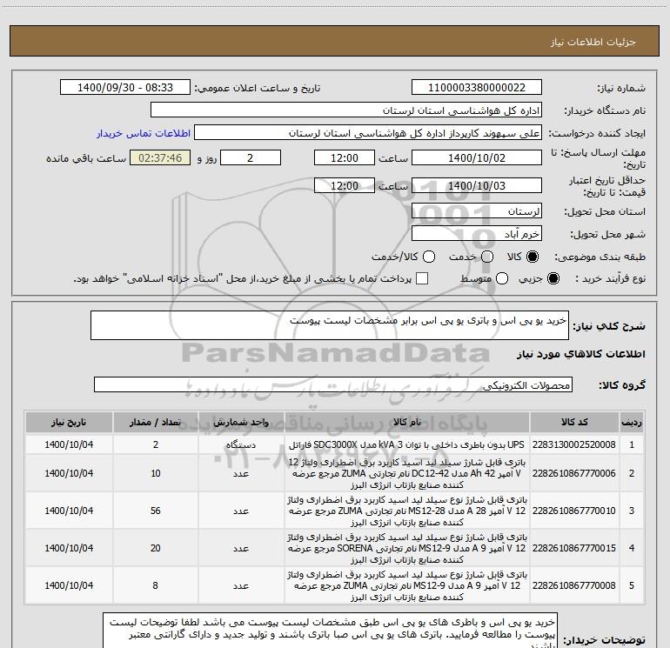This screenshot has height=648, width=670.
Task: Select the کالا/خدمت radio button
Action: pos(429,257)
